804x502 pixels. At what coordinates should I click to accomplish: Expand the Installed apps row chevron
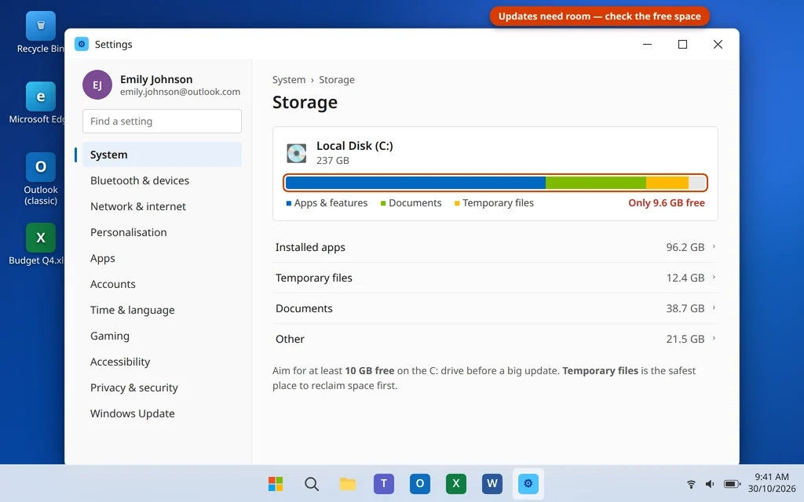point(714,247)
